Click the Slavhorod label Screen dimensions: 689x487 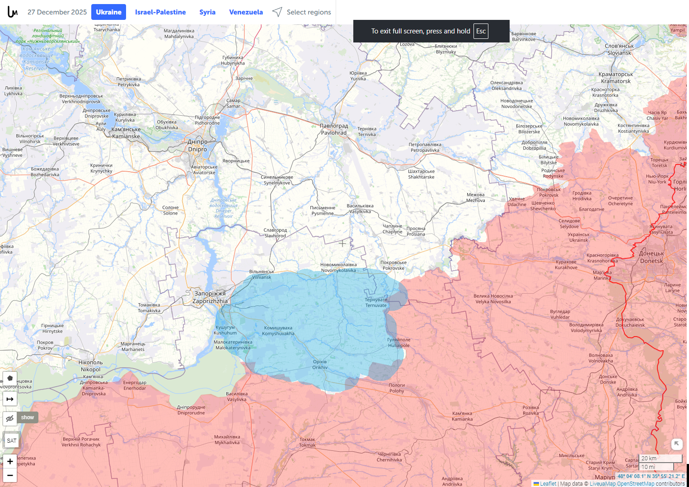(x=275, y=233)
